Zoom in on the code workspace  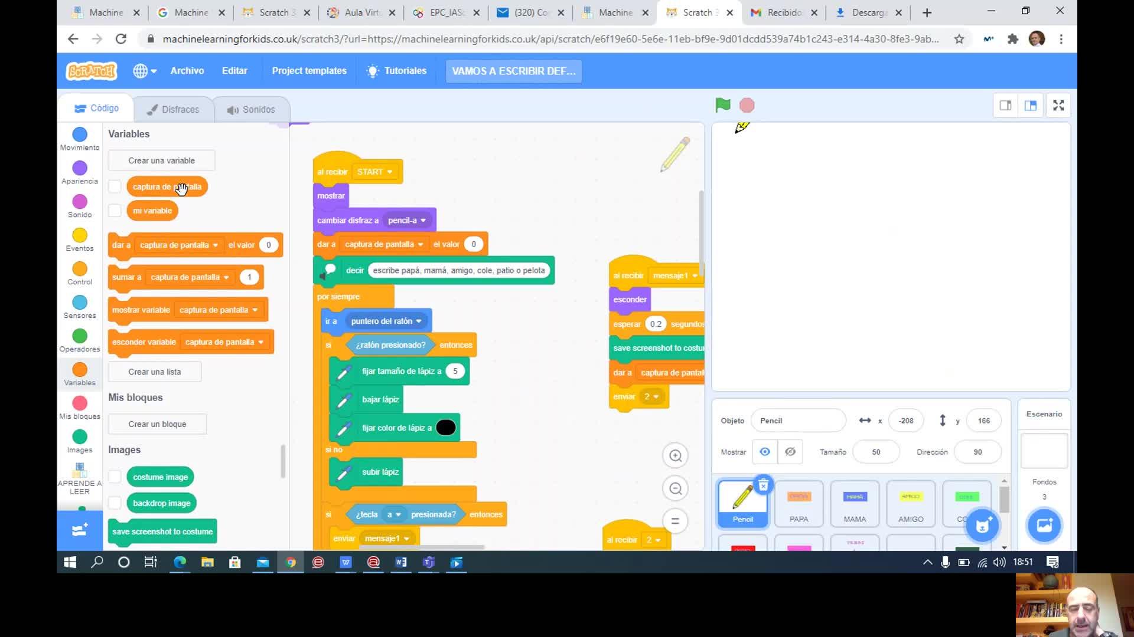pos(675,455)
